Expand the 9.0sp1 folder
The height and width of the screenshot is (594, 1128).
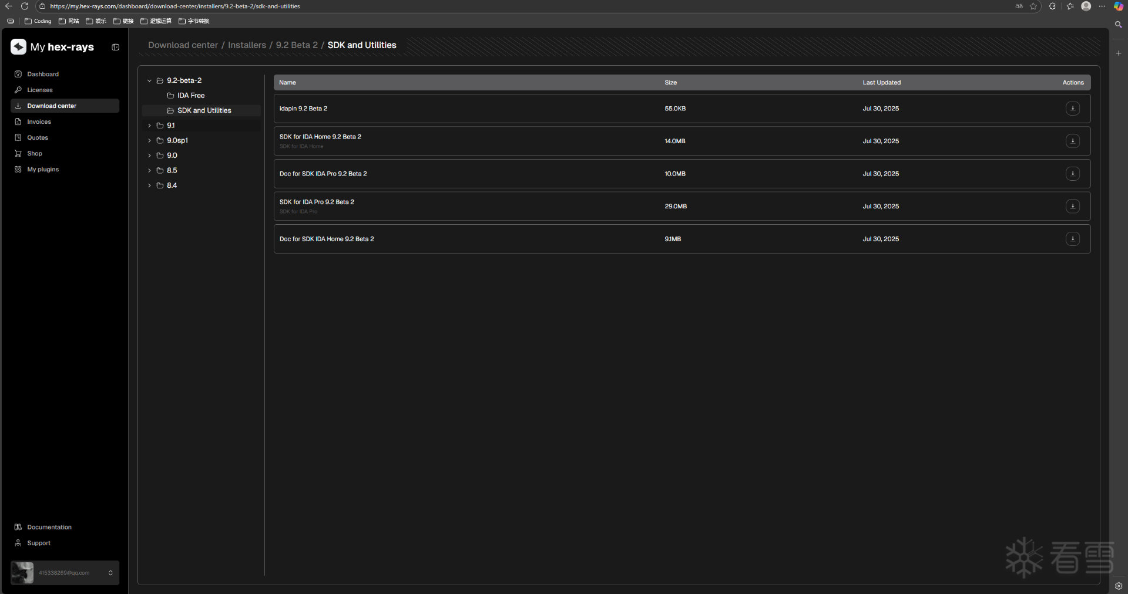[150, 141]
